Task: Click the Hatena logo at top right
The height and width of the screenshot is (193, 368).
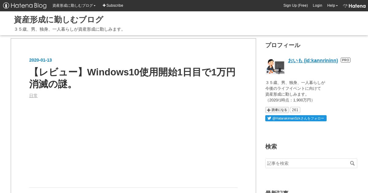Action: (x=354, y=6)
